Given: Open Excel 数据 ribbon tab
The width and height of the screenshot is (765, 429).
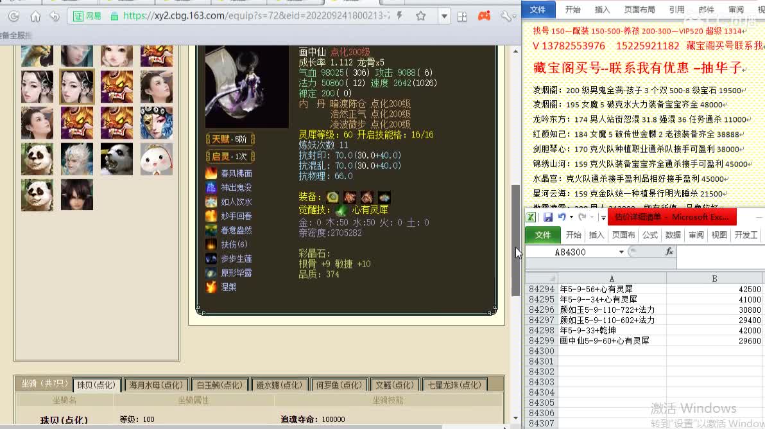Looking at the screenshot, I should tap(673, 235).
